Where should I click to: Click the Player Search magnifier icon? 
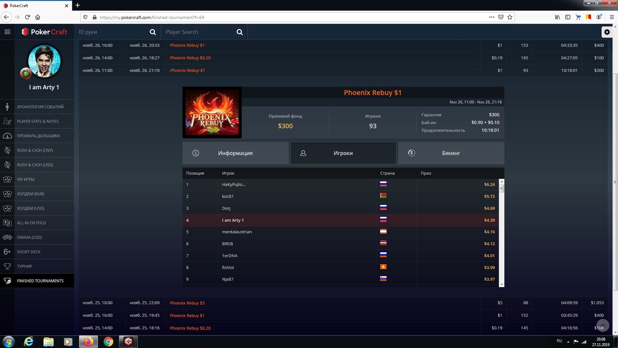point(240,32)
